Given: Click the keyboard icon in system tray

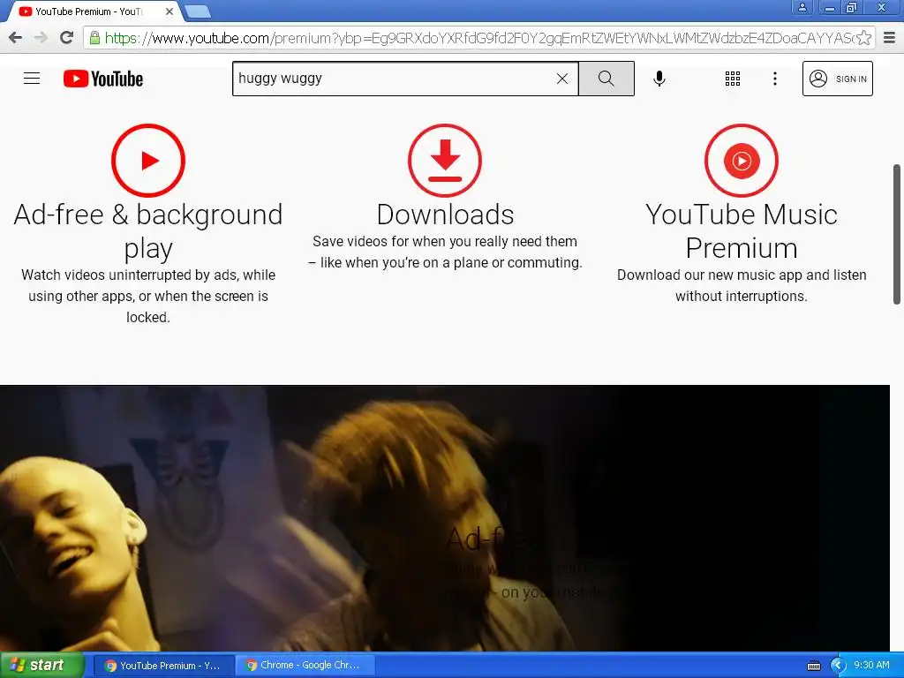Looking at the screenshot, I should click(x=814, y=666).
